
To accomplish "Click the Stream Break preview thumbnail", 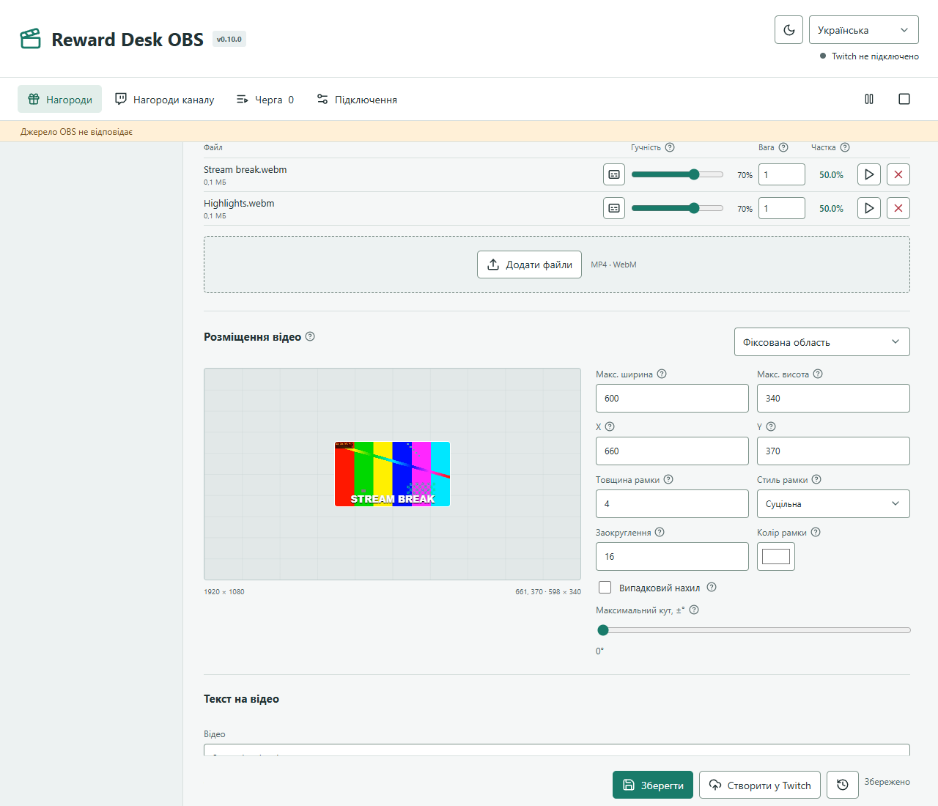I will [392, 474].
